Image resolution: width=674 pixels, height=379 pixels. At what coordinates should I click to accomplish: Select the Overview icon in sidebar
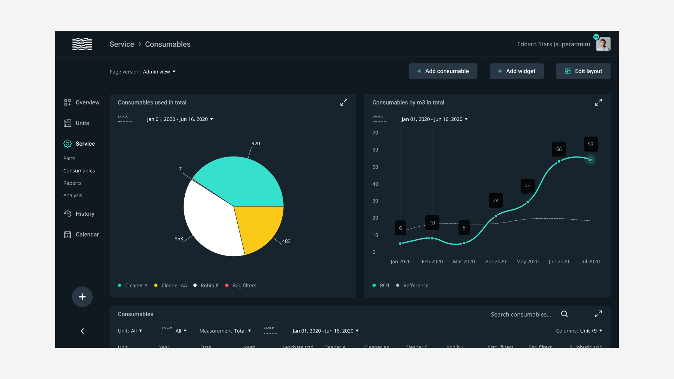pyautogui.click(x=67, y=102)
